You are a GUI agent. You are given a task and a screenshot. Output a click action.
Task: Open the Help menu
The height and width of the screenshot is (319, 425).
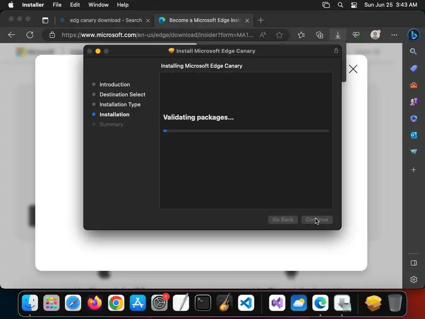(122, 5)
